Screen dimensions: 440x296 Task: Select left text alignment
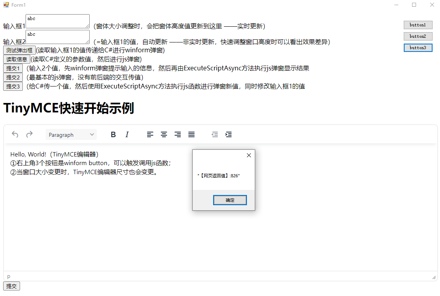[150, 134]
